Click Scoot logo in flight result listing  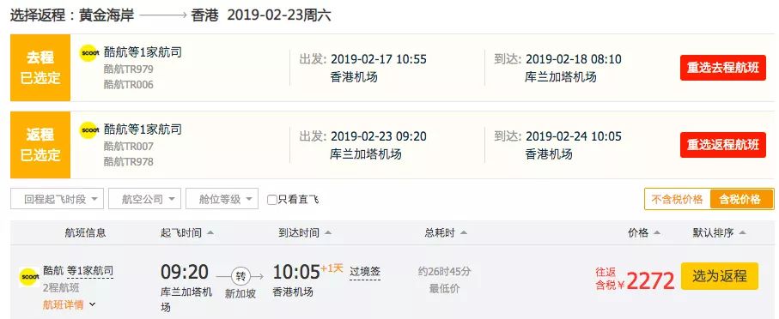(29, 277)
